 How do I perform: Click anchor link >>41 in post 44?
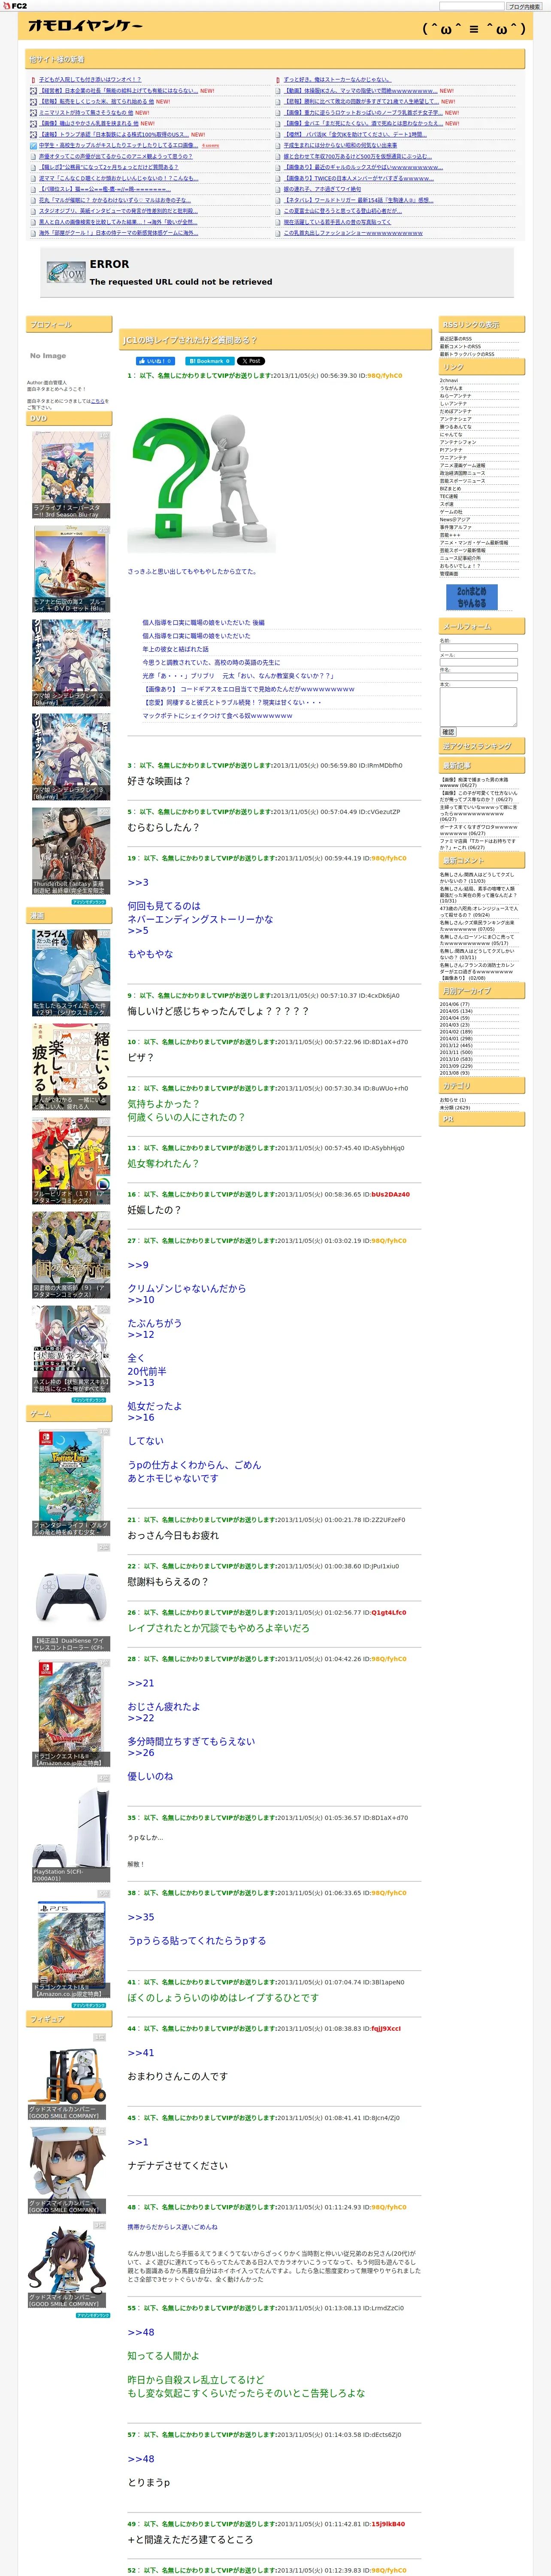pos(141,2053)
